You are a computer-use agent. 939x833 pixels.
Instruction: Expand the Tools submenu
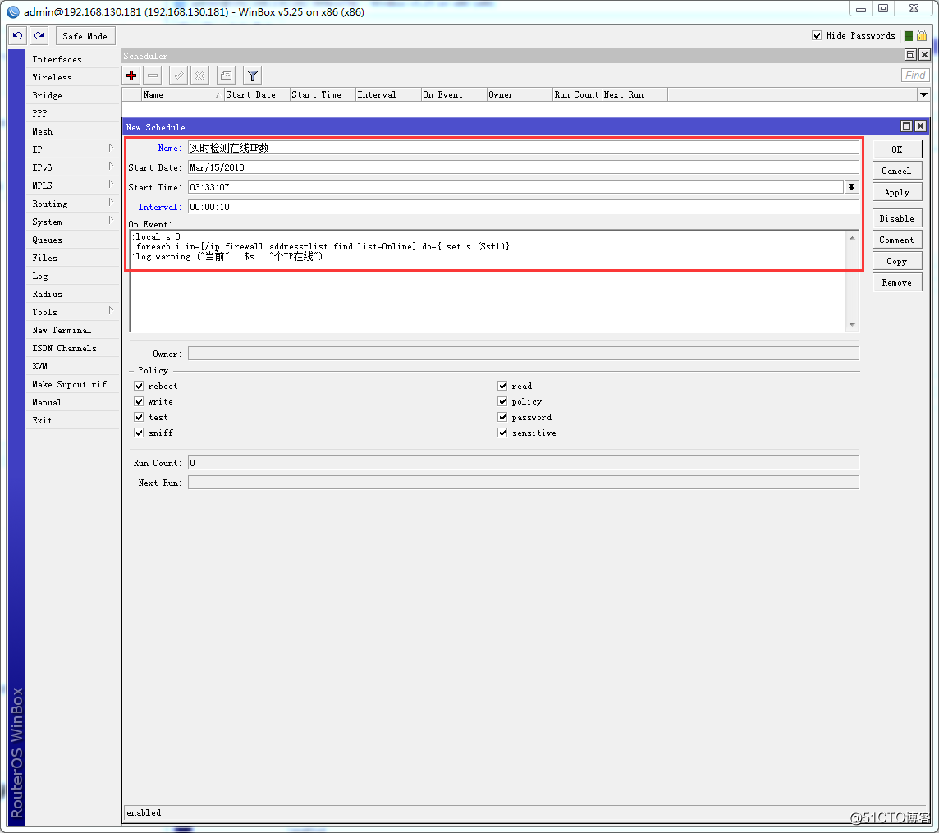[111, 311]
